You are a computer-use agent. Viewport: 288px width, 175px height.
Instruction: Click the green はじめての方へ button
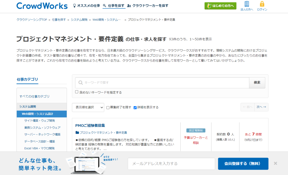pyautogui.click(x=220, y=6)
